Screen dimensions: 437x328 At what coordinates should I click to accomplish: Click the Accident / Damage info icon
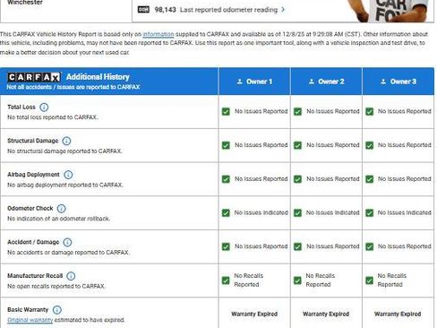(67, 242)
